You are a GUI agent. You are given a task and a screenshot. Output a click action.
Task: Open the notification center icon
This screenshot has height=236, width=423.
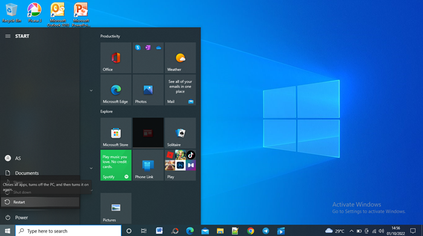coord(413,231)
